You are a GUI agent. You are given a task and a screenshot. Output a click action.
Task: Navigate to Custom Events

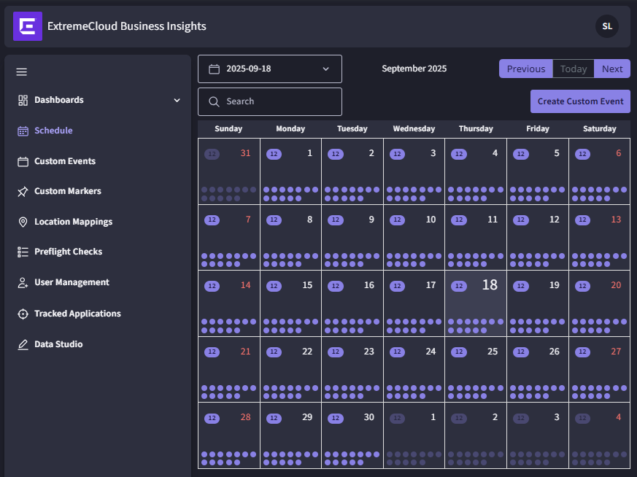click(x=65, y=161)
